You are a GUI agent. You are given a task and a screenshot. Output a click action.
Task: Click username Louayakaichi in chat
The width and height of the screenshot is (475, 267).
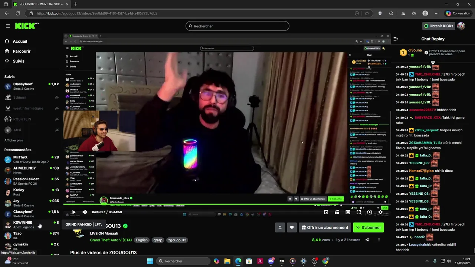click(x=419, y=245)
